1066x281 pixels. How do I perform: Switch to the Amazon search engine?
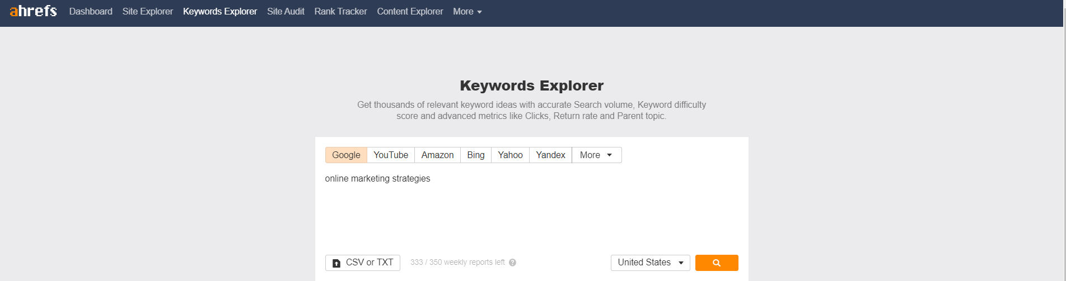437,155
